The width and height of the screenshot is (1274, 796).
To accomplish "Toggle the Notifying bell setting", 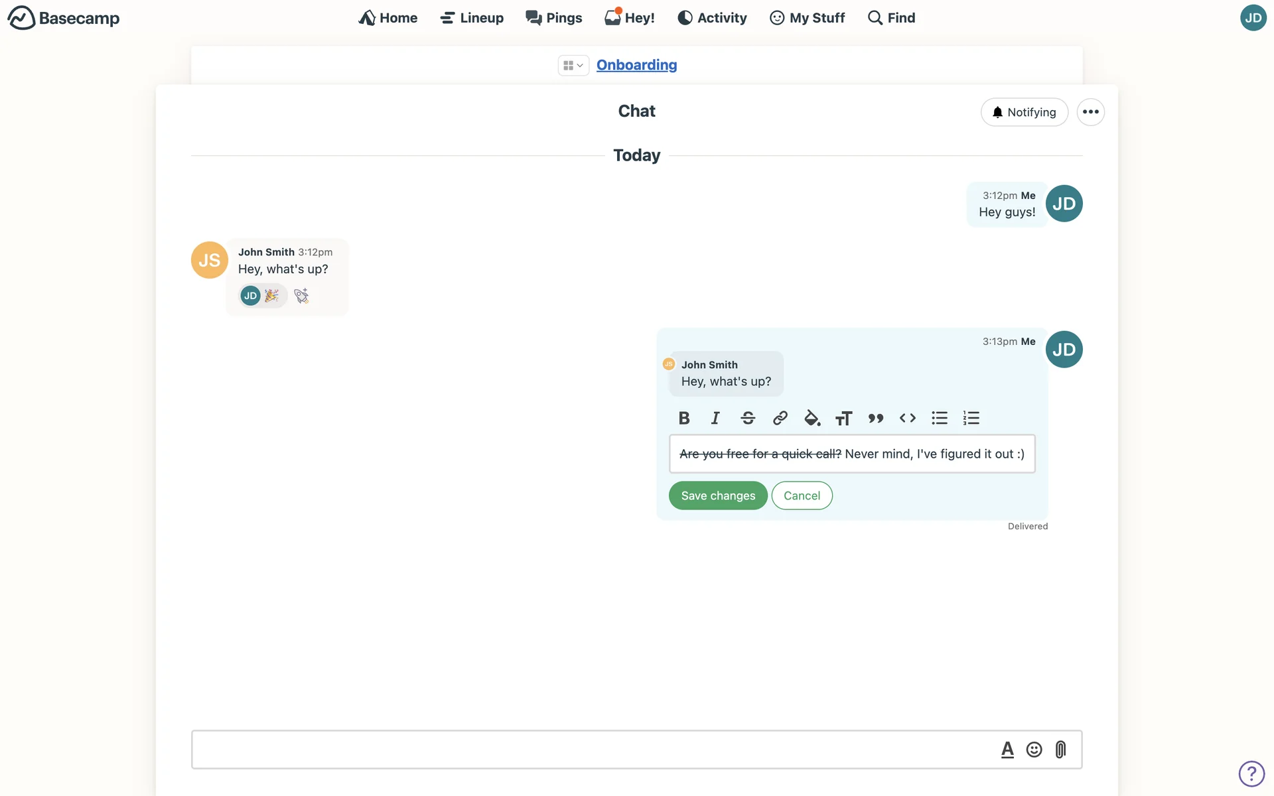I will [x=1024, y=112].
